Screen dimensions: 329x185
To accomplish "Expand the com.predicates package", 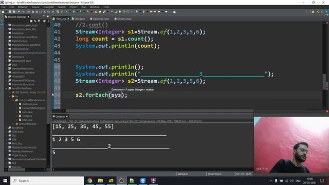I will tap(13, 124).
